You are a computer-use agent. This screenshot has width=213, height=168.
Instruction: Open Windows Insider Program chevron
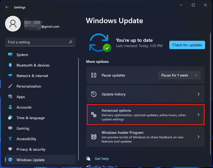pos(199,137)
